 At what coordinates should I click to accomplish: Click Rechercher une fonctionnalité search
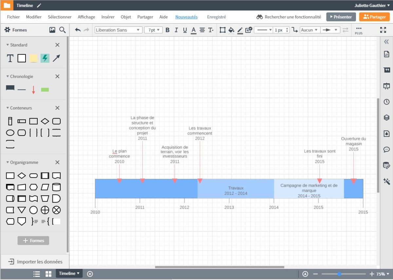pyautogui.click(x=289, y=17)
